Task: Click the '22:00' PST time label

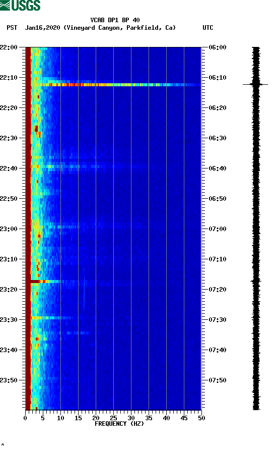Action: [9, 47]
